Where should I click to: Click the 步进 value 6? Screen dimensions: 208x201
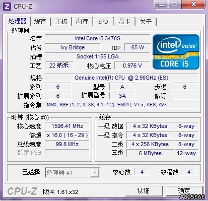click(185, 87)
